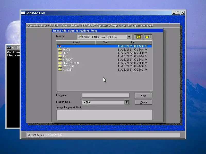Screen dimensions: 206x154
Task: Click the SYSTEM32 folder icon
Action: [x=60, y=66]
